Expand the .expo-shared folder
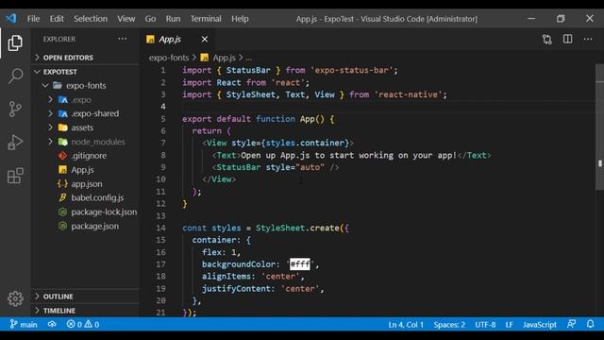This screenshot has height=340, width=604. [x=85, y=113]
